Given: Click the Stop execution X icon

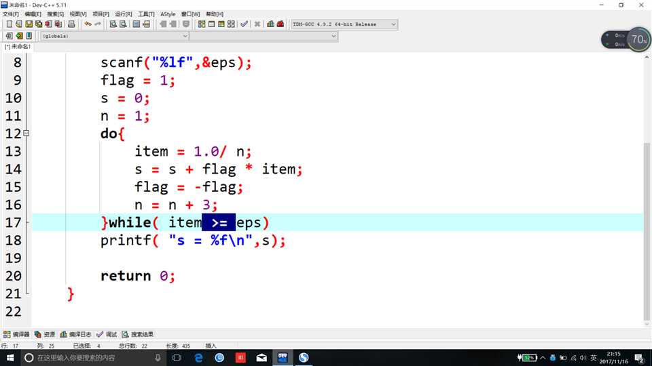Looking at the screenshot, I should [x=257, y=24].
